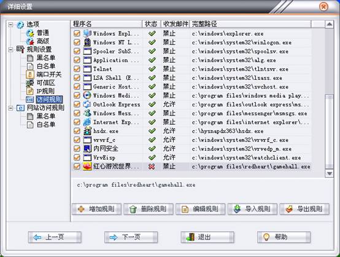Open 黑名单 under 规则设置

point(46,58)
